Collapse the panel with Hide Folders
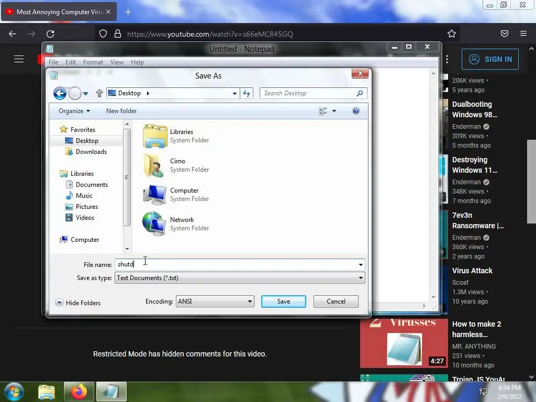 pos(78,303)
